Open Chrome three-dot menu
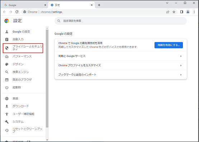The image size is (199, 142). [194, 12]
